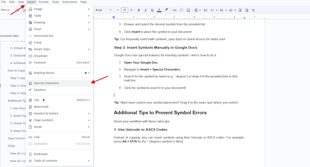This screenshot has width=310, height=167.
Task: Click the font size field showing 11
Action: 124,10
